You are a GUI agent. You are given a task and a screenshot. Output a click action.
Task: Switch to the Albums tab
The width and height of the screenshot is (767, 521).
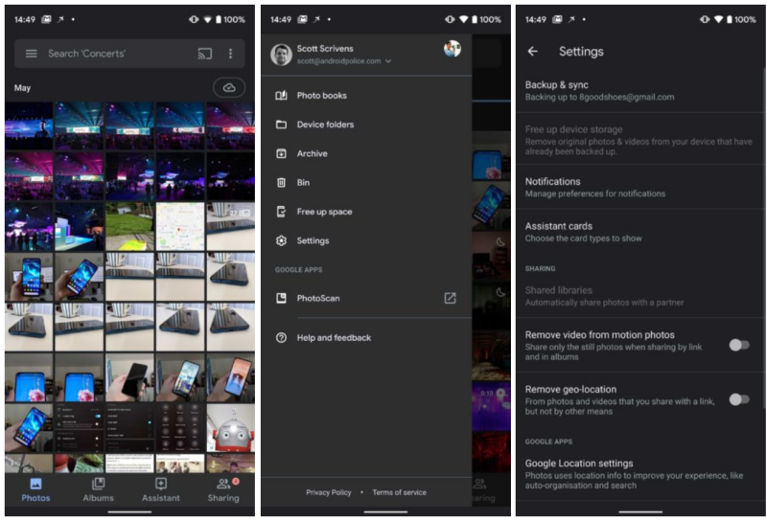tap(98, 490)
